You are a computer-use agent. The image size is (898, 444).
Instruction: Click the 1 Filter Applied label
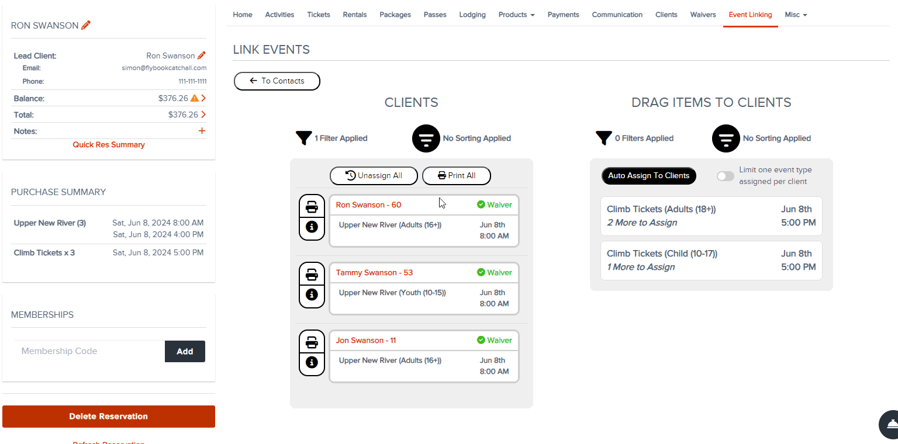pyautogui.click(x=341, y=138)
